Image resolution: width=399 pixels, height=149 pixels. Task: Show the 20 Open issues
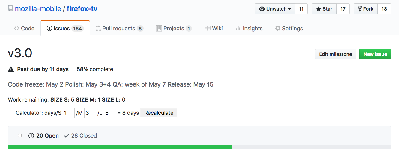point(44,136)
